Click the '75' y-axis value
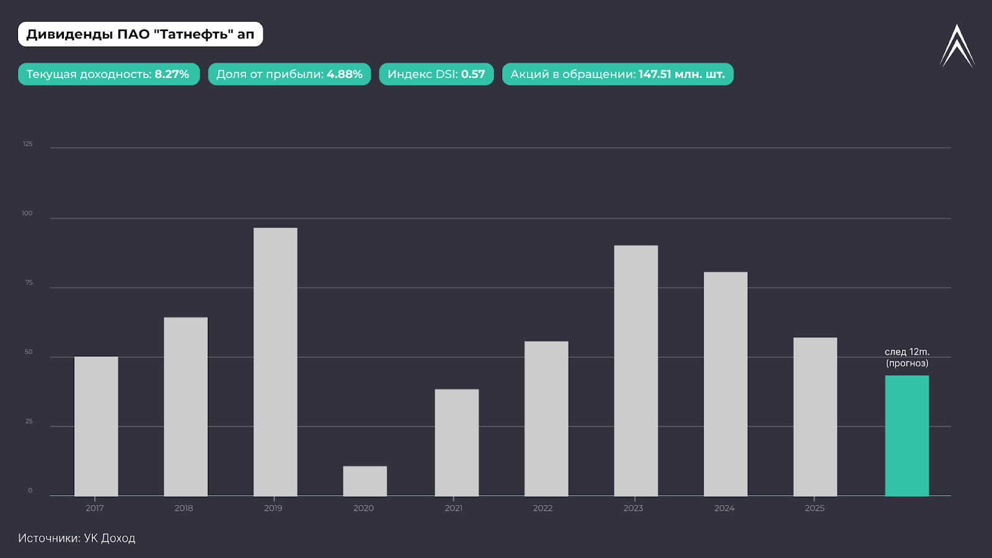Viewport: 992px width, 558px height. pos(29,283)
